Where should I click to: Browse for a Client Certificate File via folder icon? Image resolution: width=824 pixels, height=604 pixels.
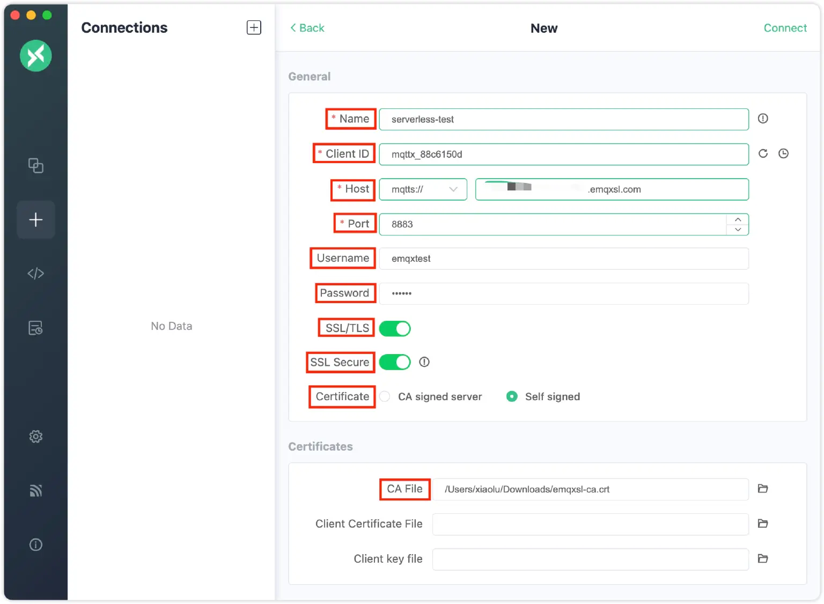[x=763, y=524]
